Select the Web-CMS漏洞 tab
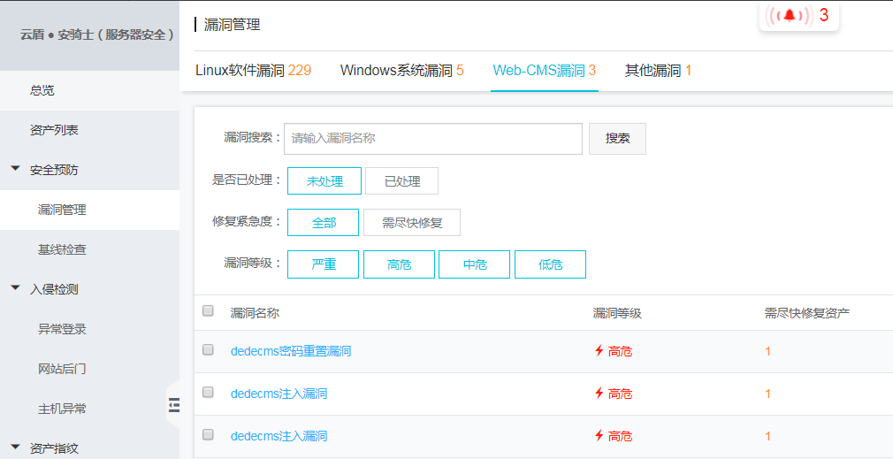Screen dimensions: 893x459 545,71
